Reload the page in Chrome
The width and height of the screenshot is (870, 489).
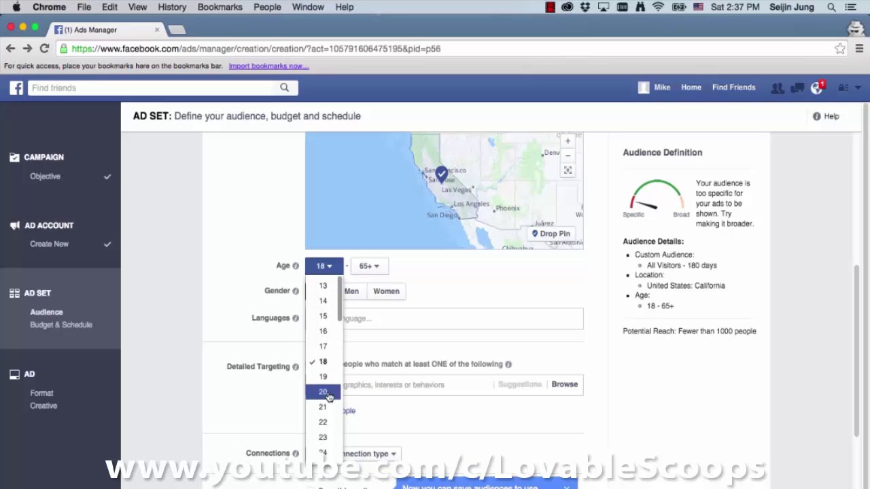44,48
